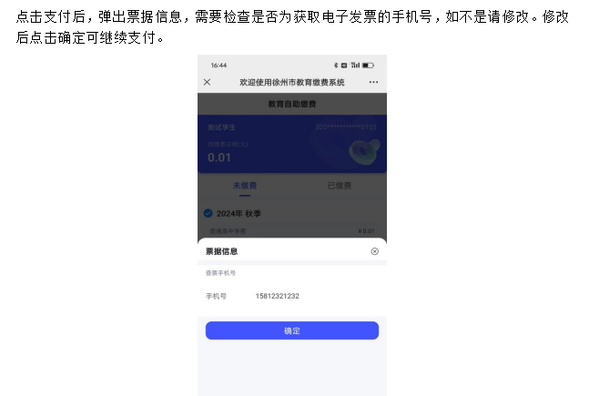599x396 pixels.
Task: Click the 16:44 clock in status bar
Action: (x=218, y=66)
